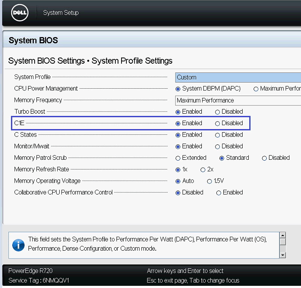
Task: Set Monitor/Mwait to Enabled
Action: click(x=178, y=147)
